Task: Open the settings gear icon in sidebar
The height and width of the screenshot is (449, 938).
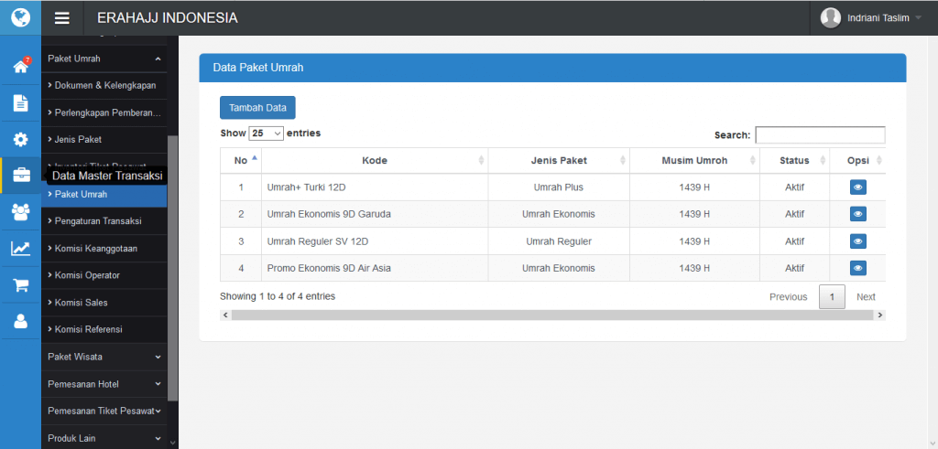Action: pyautogui.click(x=20, y=139)
